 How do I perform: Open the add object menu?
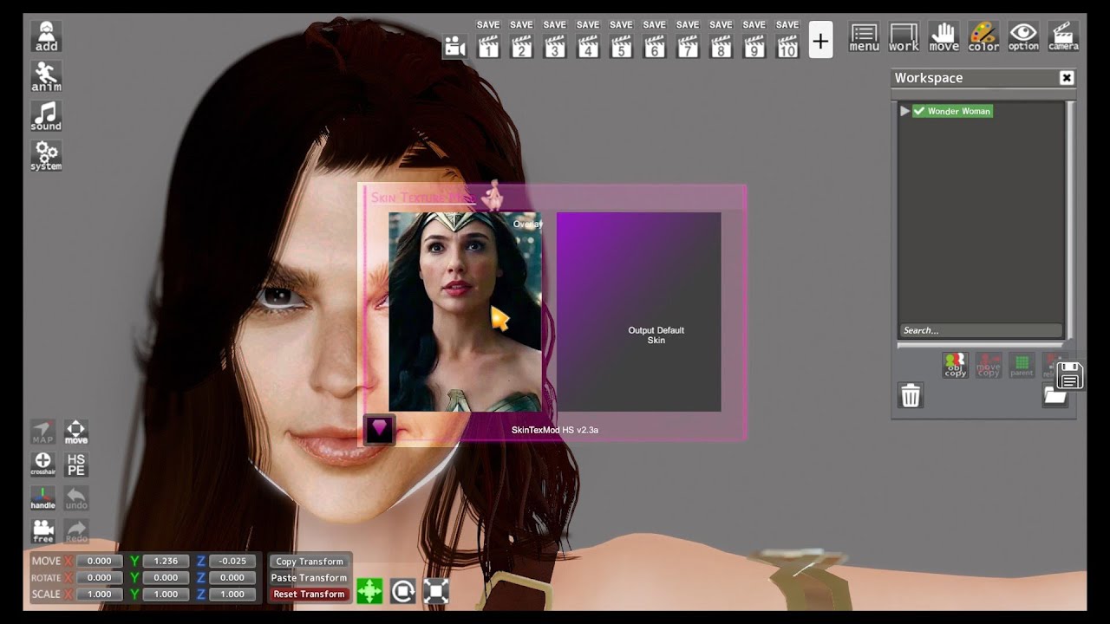coord(46,36)
